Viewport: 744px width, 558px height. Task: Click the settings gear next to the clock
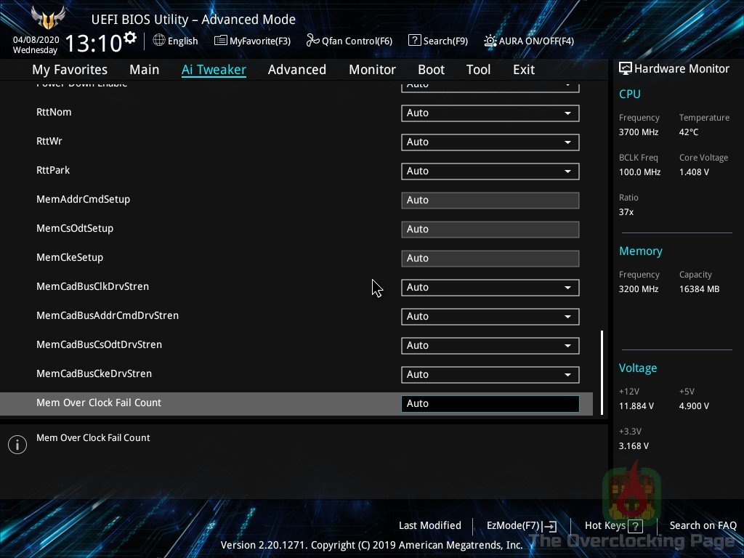[x=130, y=37]
